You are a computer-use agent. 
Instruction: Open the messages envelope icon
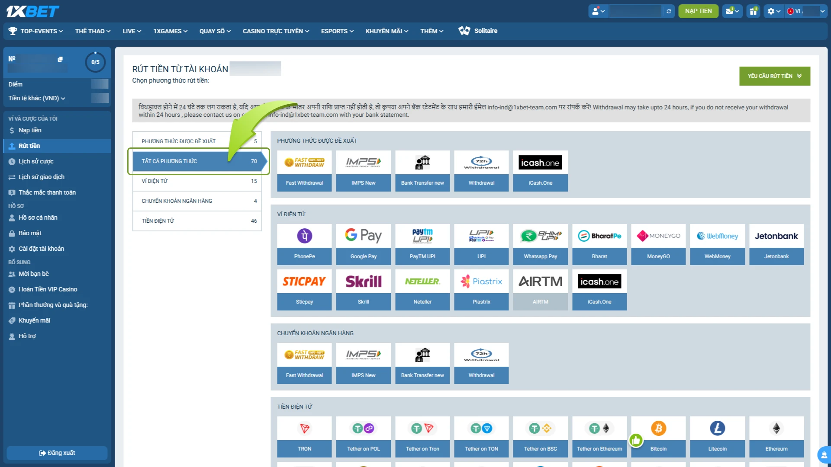point(732,11)
